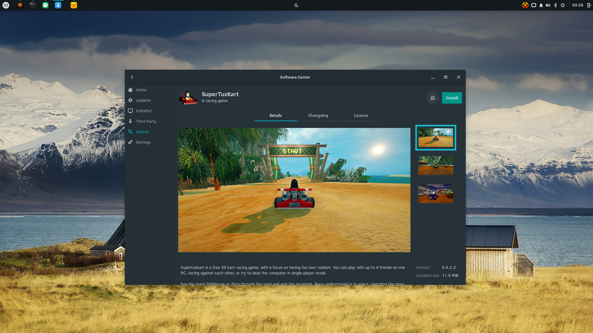Viewport: 593px width, 333px height.
Task: Select Search in the sidebar
Action: tap(142, 132)
